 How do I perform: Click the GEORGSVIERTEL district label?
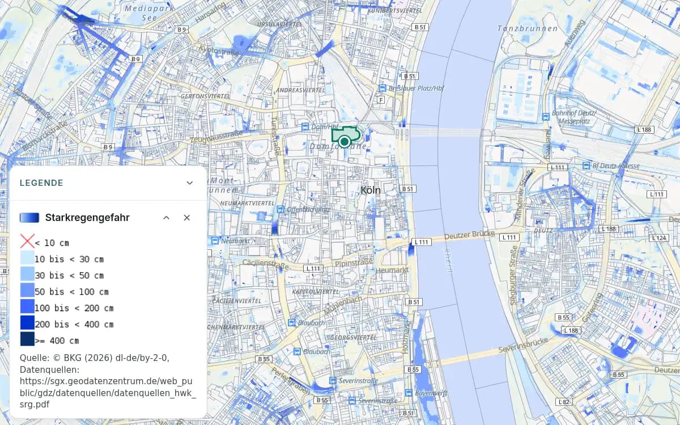point(352,337)
